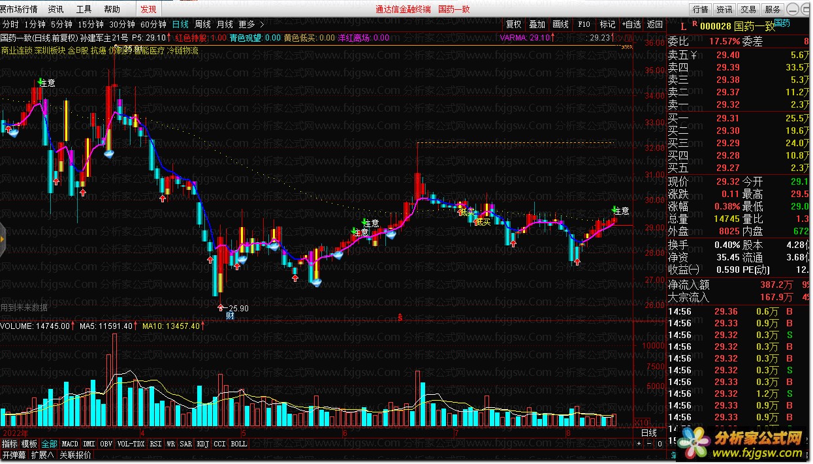This screenshot has width=813, height=464.
Task: Open the 发现 menu tab
Action: (148, 9)
